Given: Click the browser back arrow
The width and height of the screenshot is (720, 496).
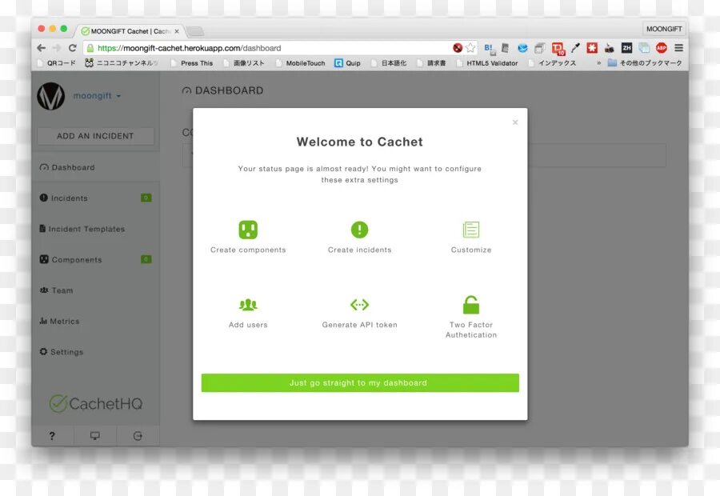Looking at the screenshot, I should click(42, 48).
